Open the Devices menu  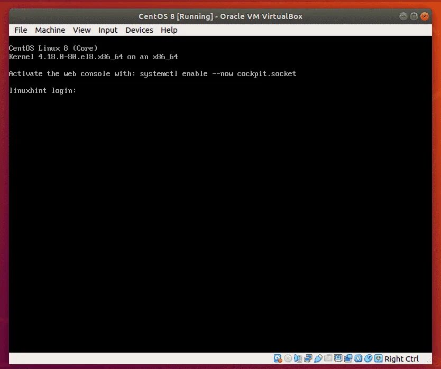click(x=139, y=30)
